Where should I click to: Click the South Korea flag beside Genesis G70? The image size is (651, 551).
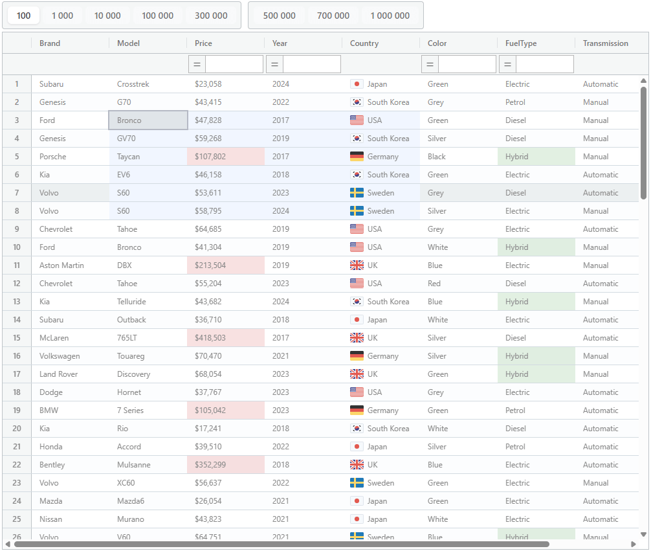tap(357, 102)
